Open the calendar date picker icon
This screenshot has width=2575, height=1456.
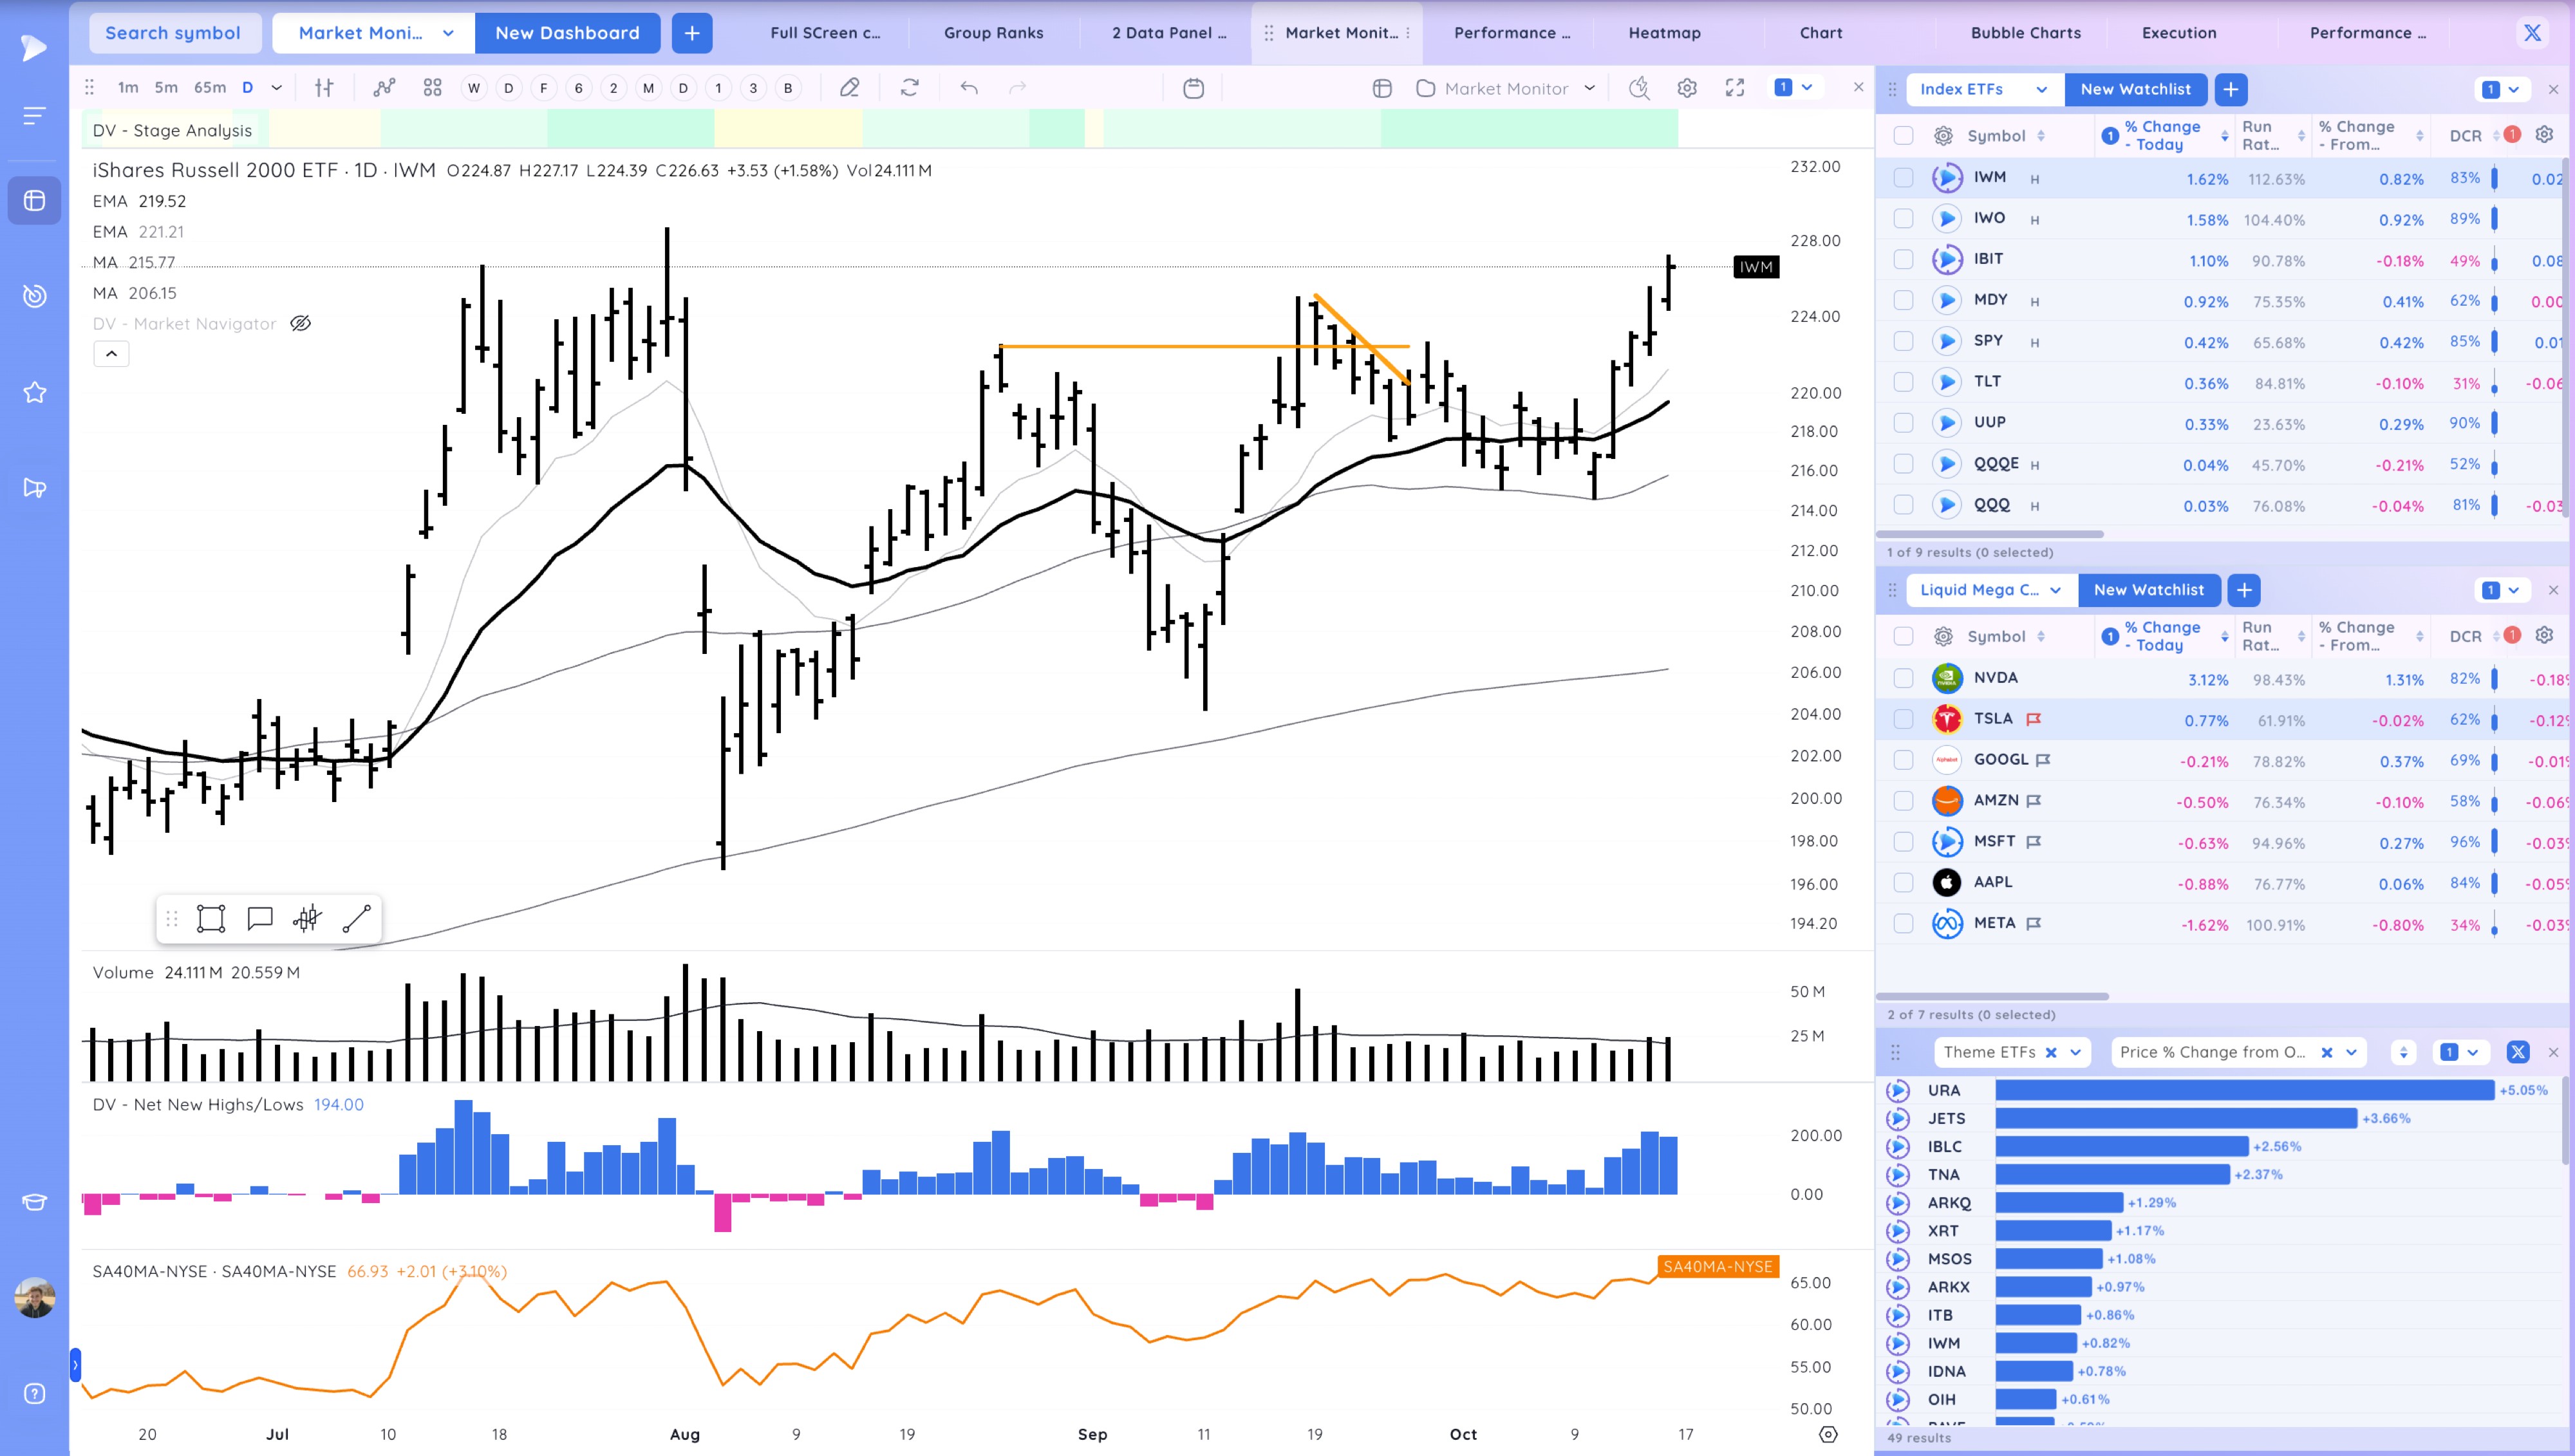coord(1193,88)
